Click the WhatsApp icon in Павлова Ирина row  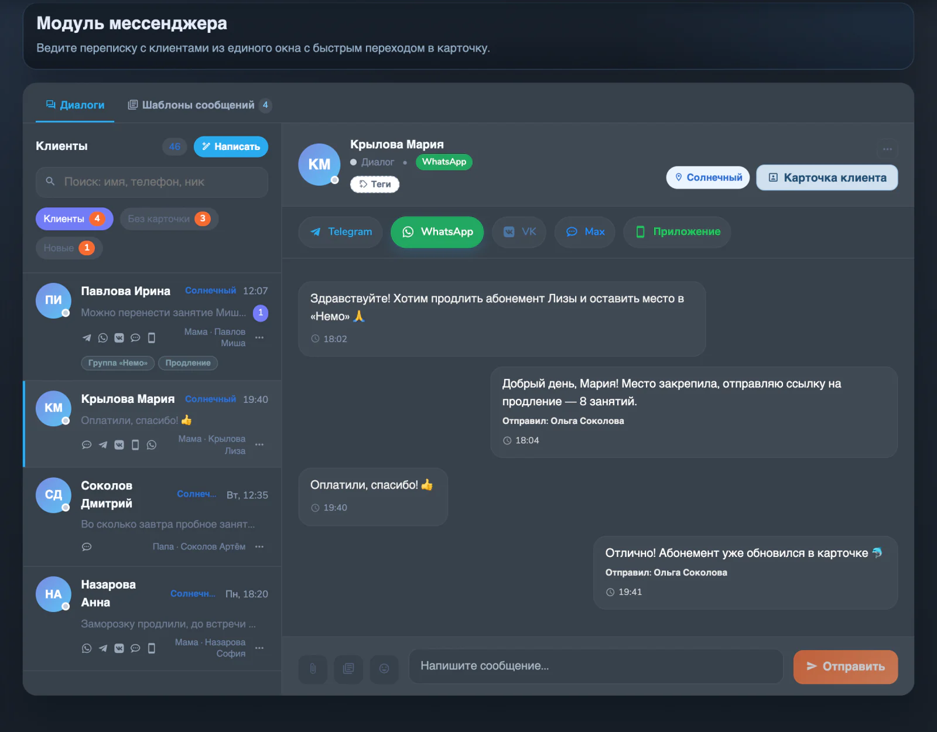[103, 338]
